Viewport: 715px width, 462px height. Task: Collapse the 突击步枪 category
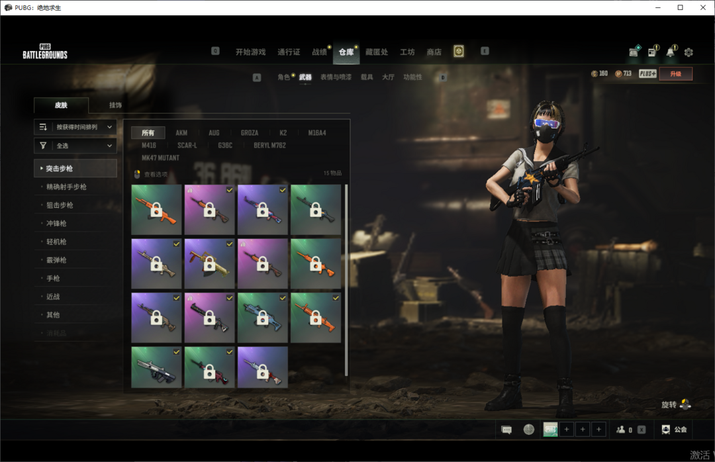75,169
